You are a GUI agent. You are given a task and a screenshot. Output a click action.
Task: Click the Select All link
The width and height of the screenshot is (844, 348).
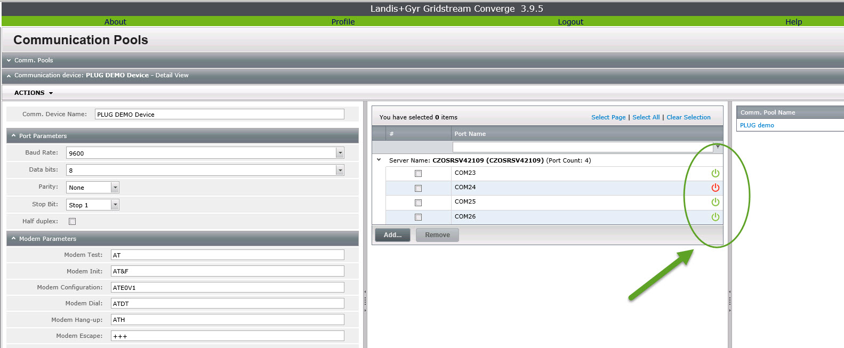click(646, 117)
